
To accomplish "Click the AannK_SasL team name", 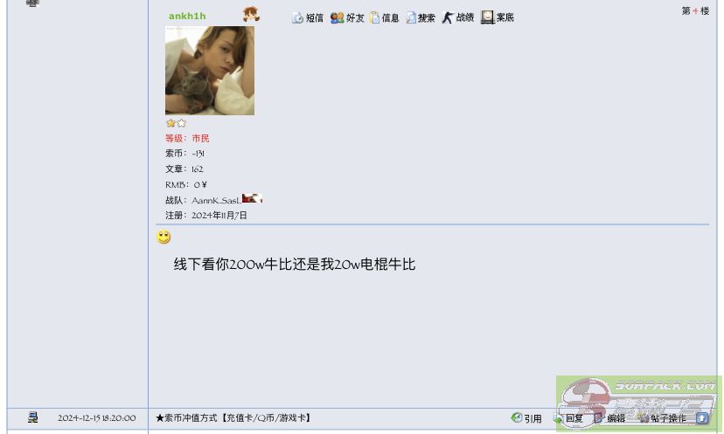I will click(216, 200).
